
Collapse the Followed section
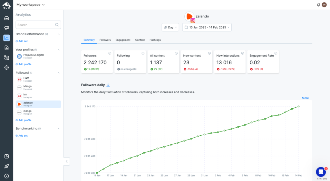coord(59,73)
